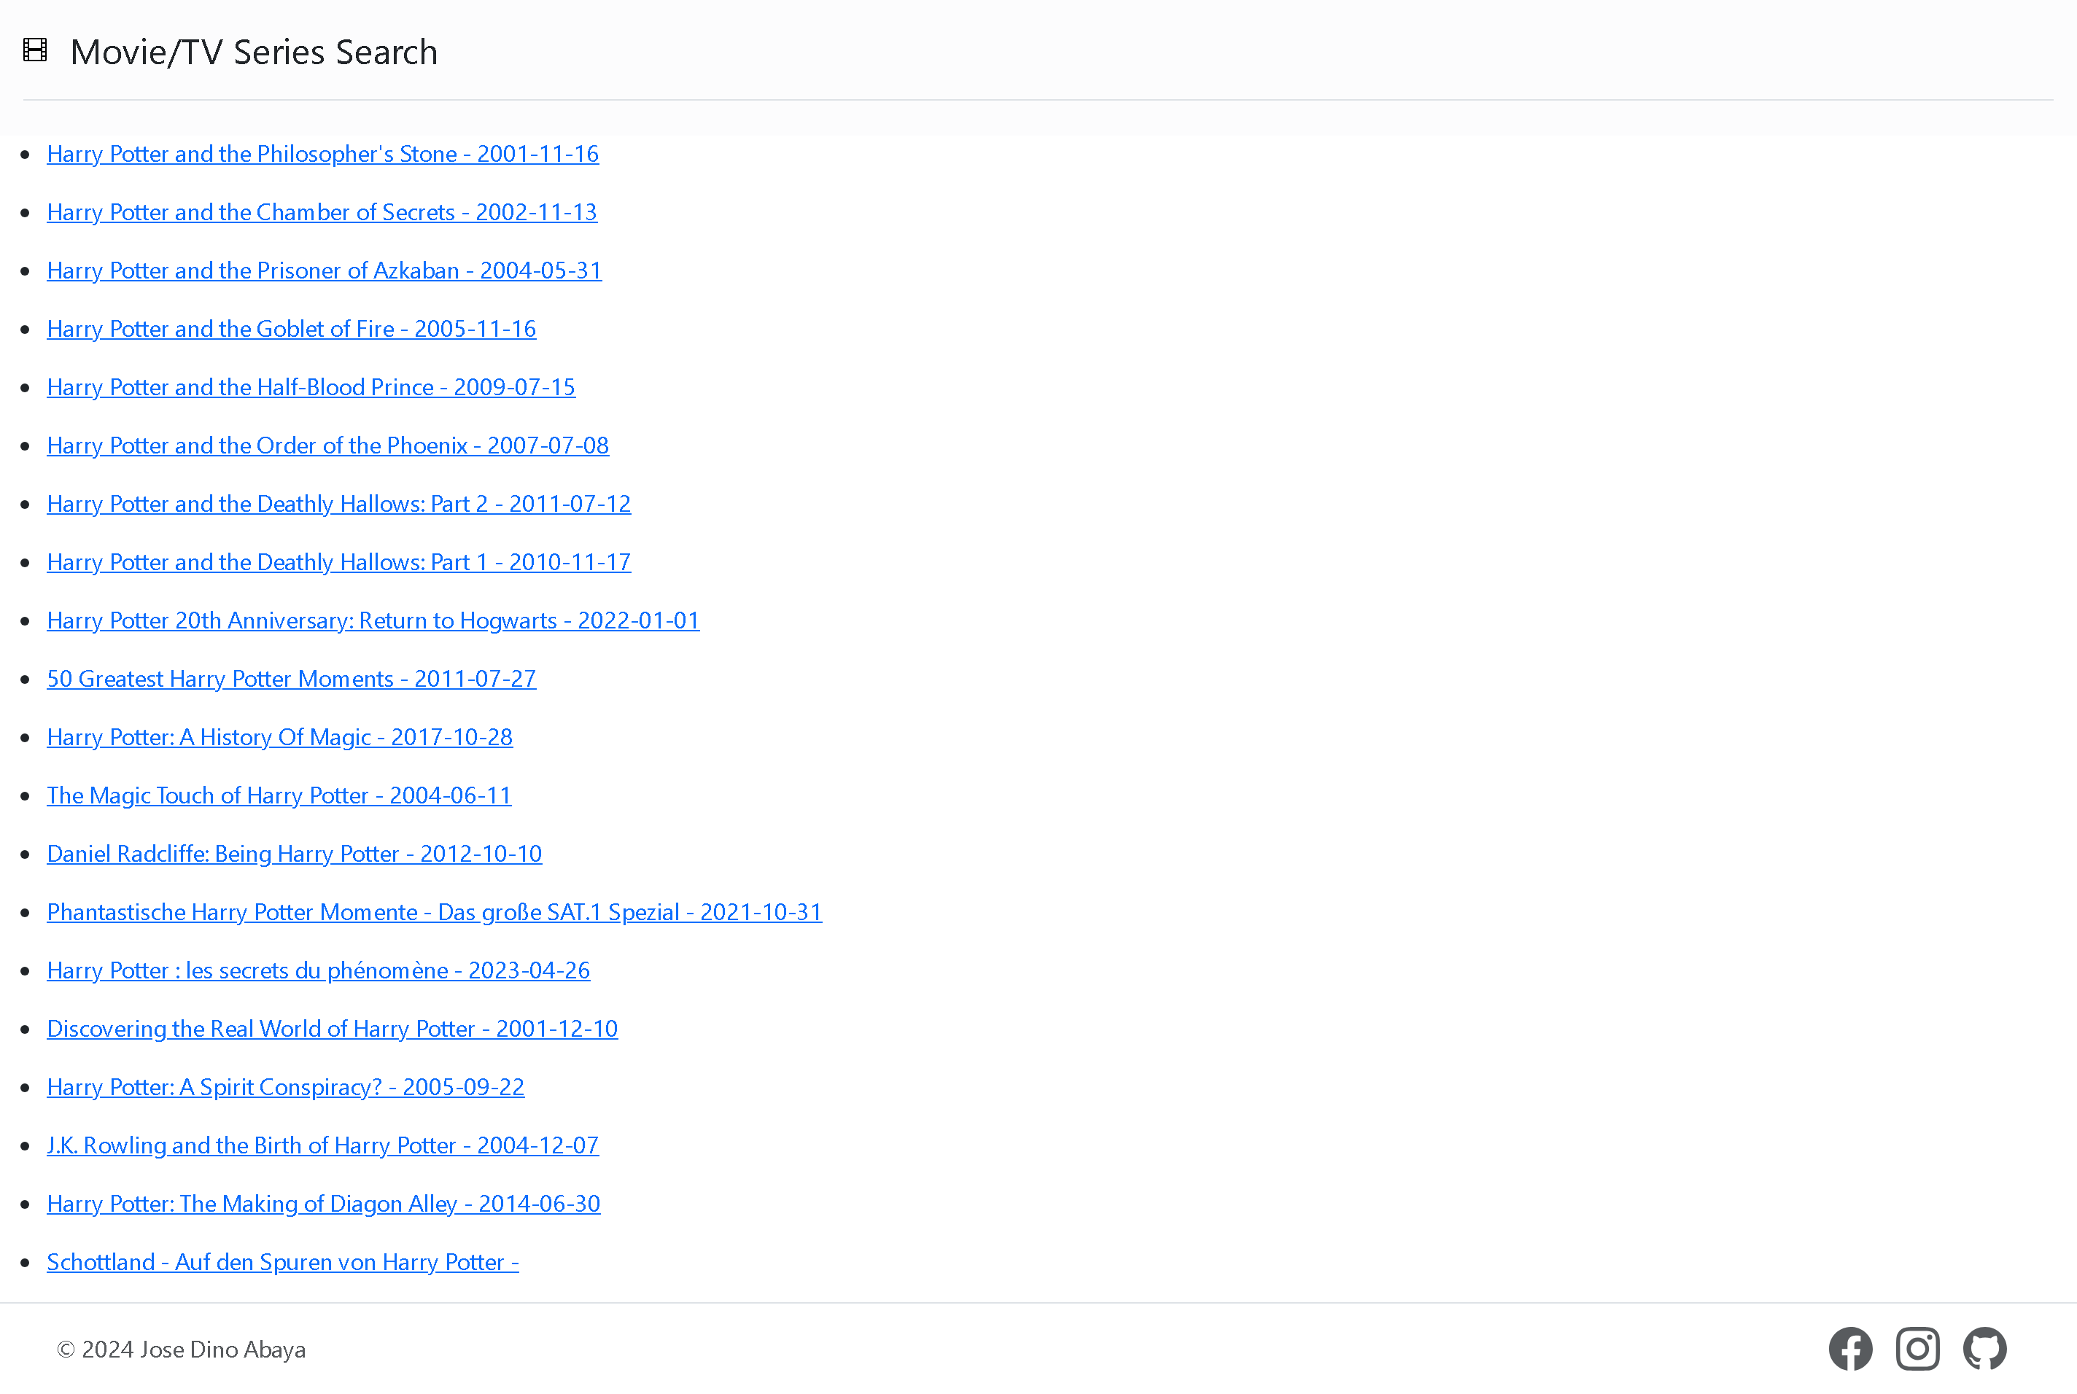This screenshot has height=1394, width=2077.
Task: Open Phantastische Harry Potter Momente link
Action: click(435, 912)
